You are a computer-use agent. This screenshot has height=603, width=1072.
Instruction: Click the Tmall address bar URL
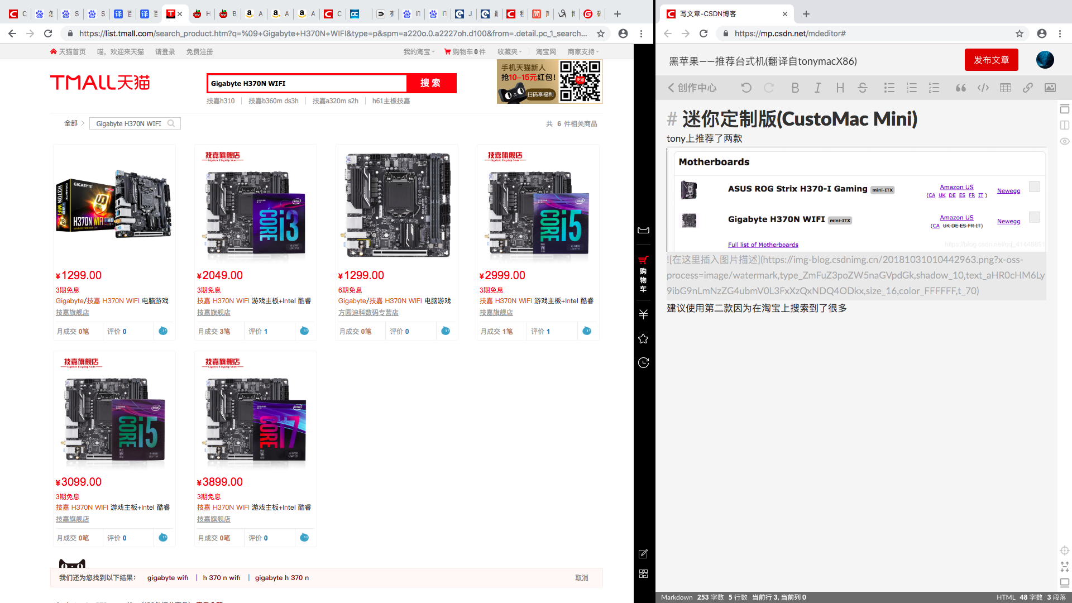point(333,33)
